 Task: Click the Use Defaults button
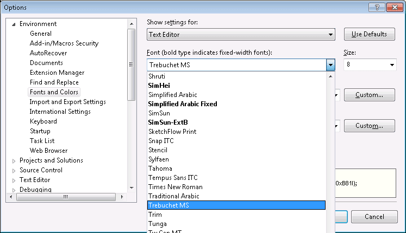coord(369,35)
